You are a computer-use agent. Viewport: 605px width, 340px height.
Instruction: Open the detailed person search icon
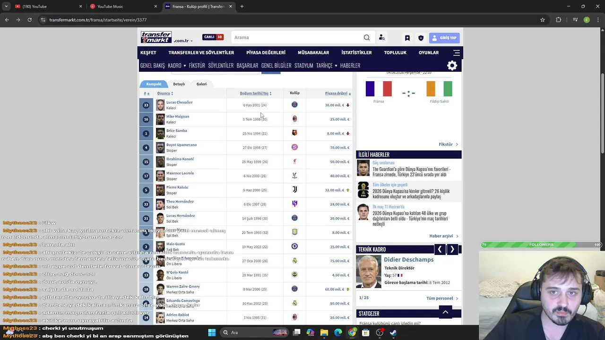[382, 38]
